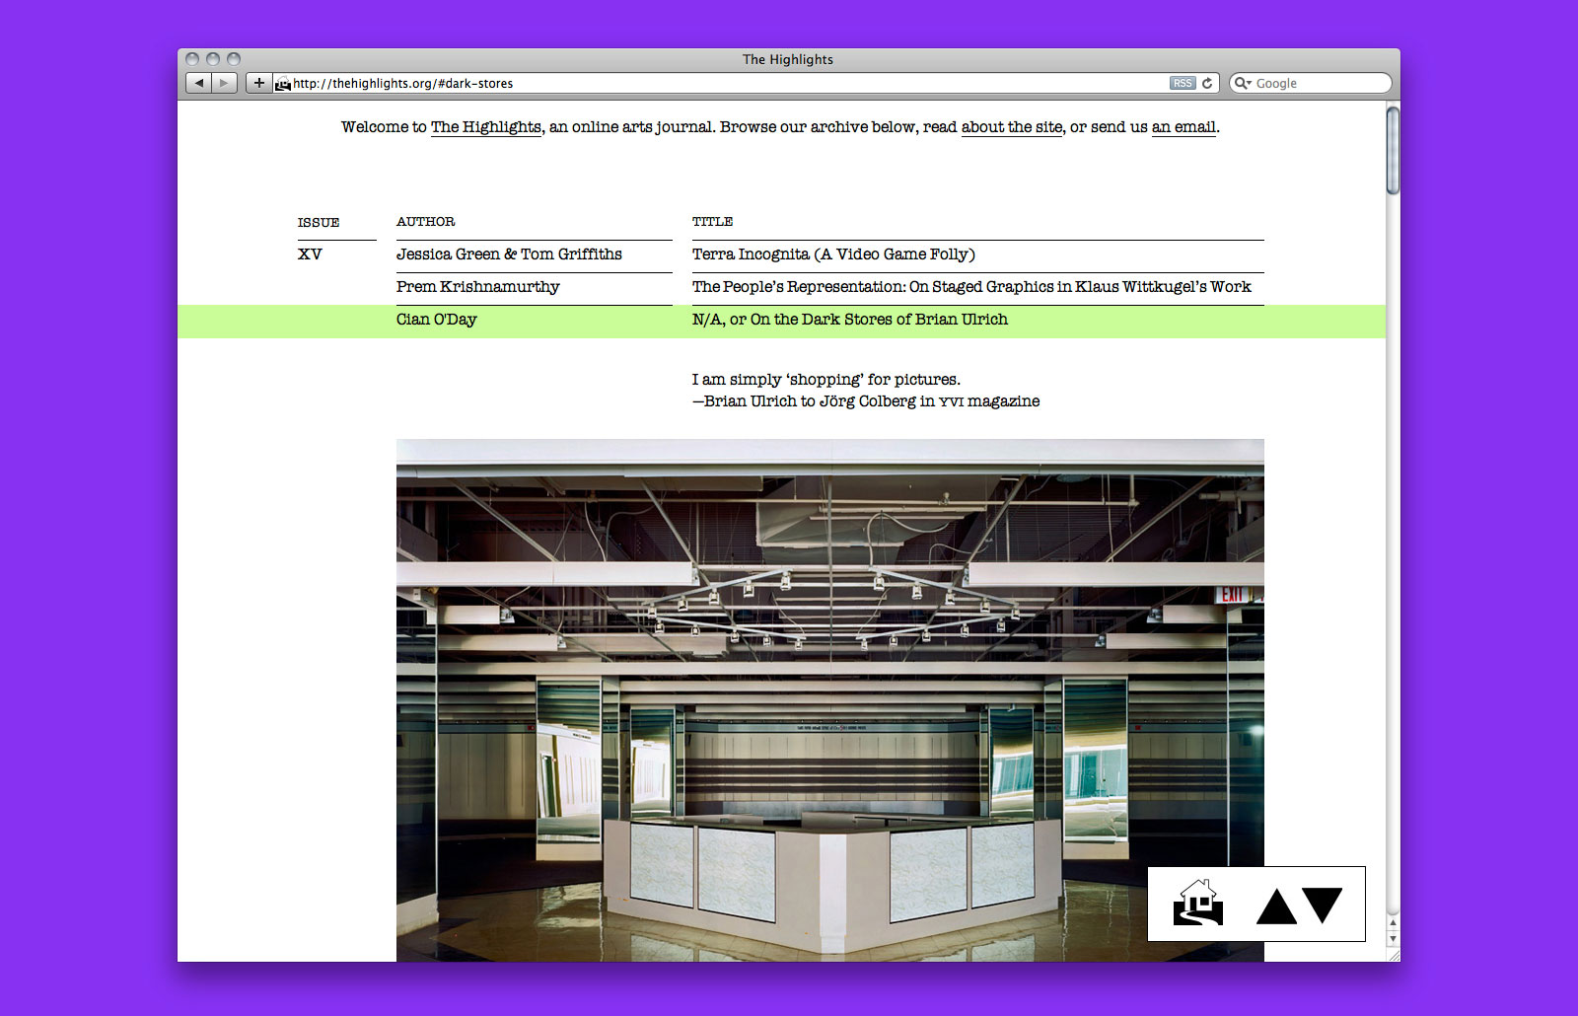Viewport: 1578px width, 1016px height.
Task: Click the Reload page icon
Action: [x=1207, y=84]
